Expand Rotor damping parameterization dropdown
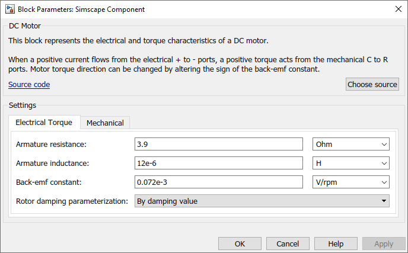 262,201
